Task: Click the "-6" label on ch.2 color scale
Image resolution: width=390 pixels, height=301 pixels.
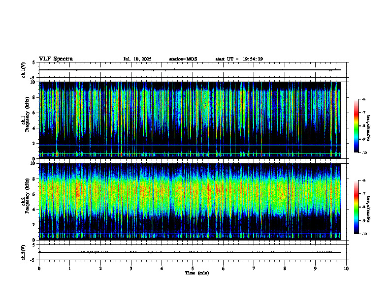Action: [363, 181]
